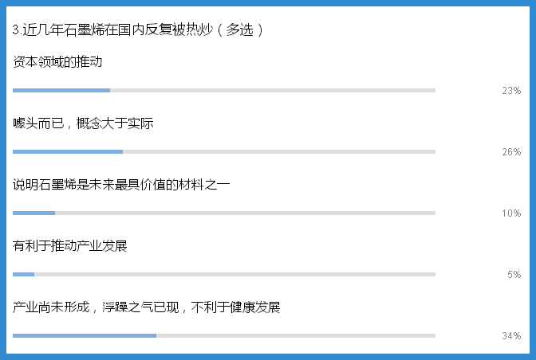
Task: Select the option 资本领域的推动
Action: coord(57,61)
